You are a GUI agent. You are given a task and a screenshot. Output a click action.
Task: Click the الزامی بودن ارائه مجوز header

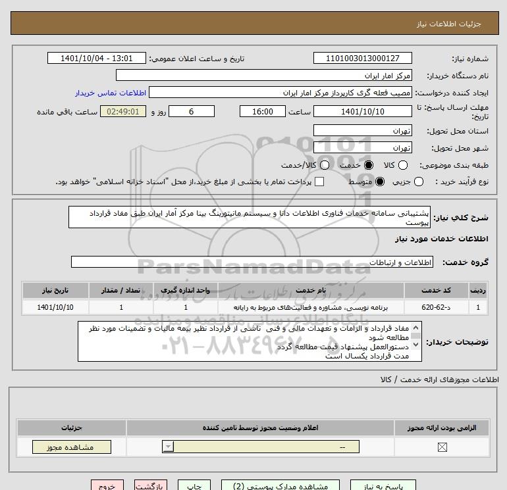tap(442, 428)
